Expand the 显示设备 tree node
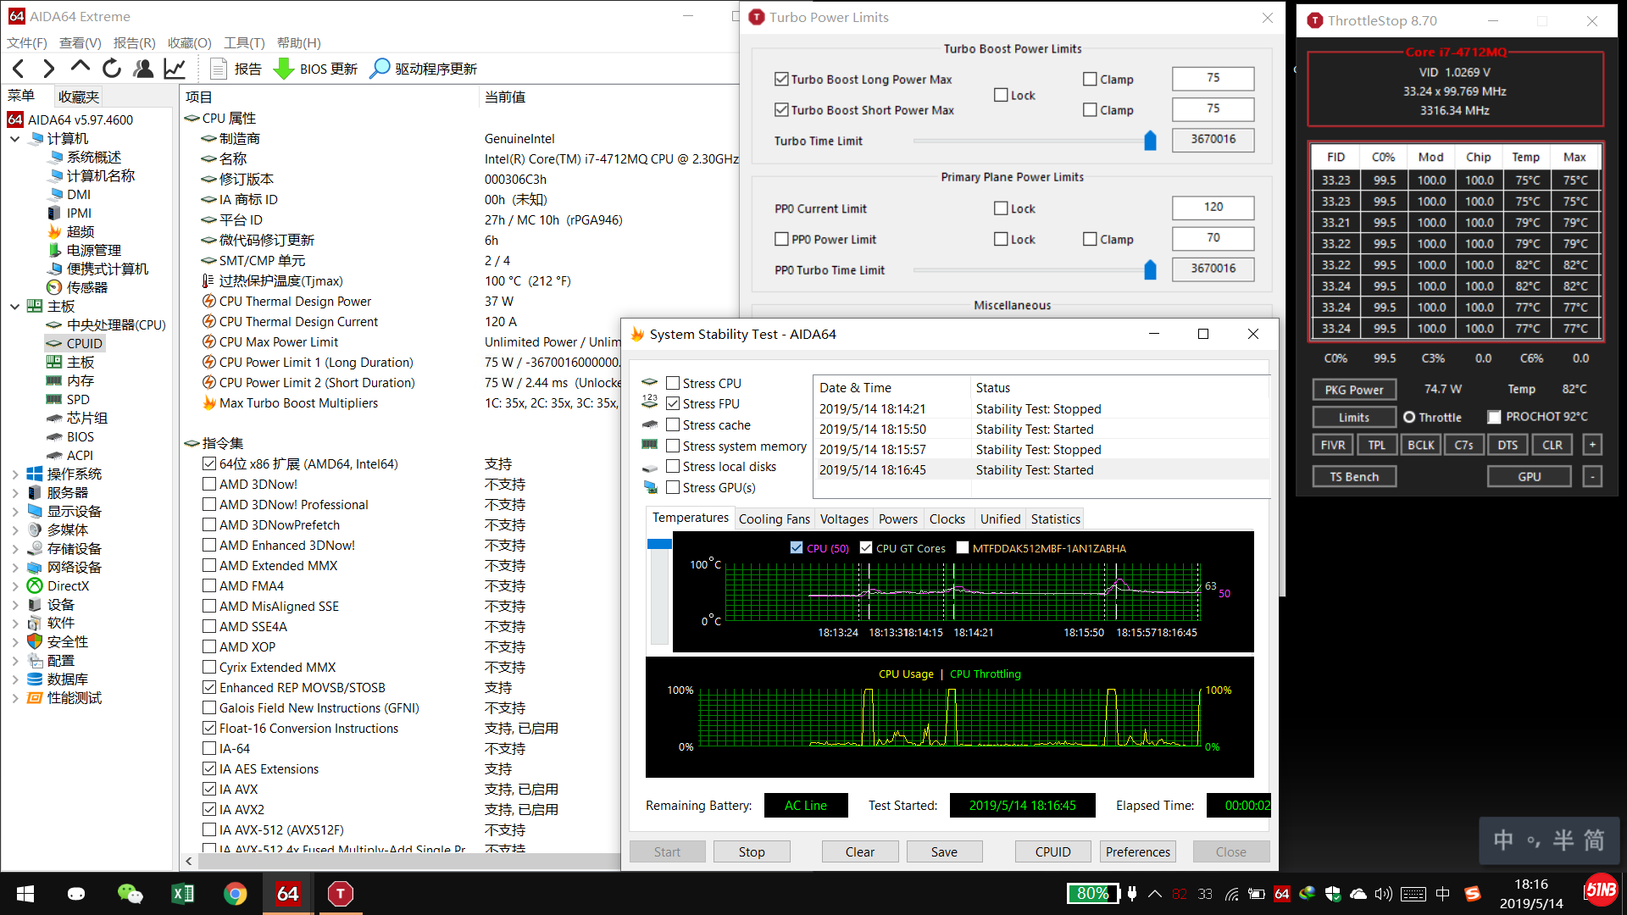Image resolution: width=1627 pixels, height=915 pixels. pyautogui.click(x=15, y=511)
